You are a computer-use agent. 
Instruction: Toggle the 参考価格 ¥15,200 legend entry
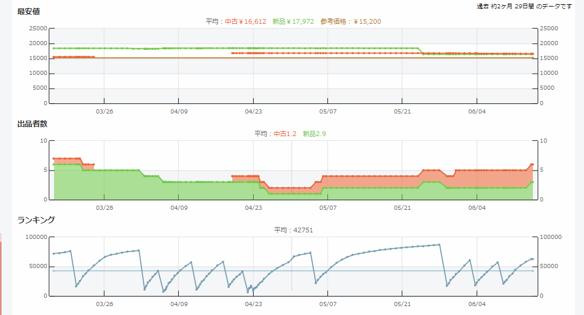(x=351, y=21)
